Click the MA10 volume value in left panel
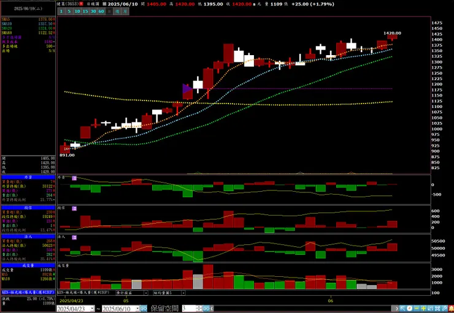This screenshot has width=454, height=313. click(x=48, y=279)
